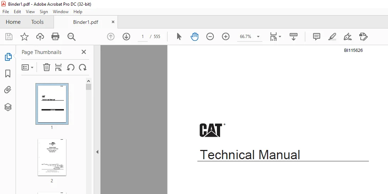Select page 2 thumbnail
Image resolution: width=388 pixels, height=194 pixels.
coord(52,157)
